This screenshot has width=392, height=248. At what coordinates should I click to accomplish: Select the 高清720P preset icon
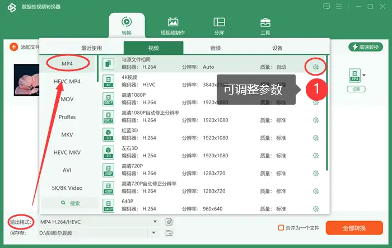coord(108,170)
